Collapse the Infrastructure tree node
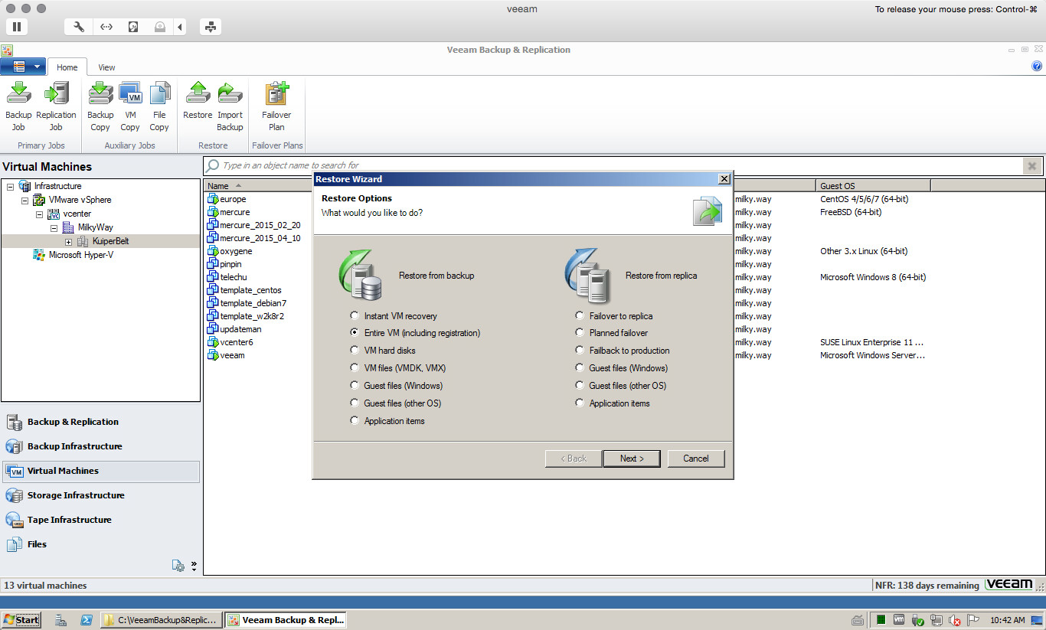The image size is (1046, 630). 10,186
